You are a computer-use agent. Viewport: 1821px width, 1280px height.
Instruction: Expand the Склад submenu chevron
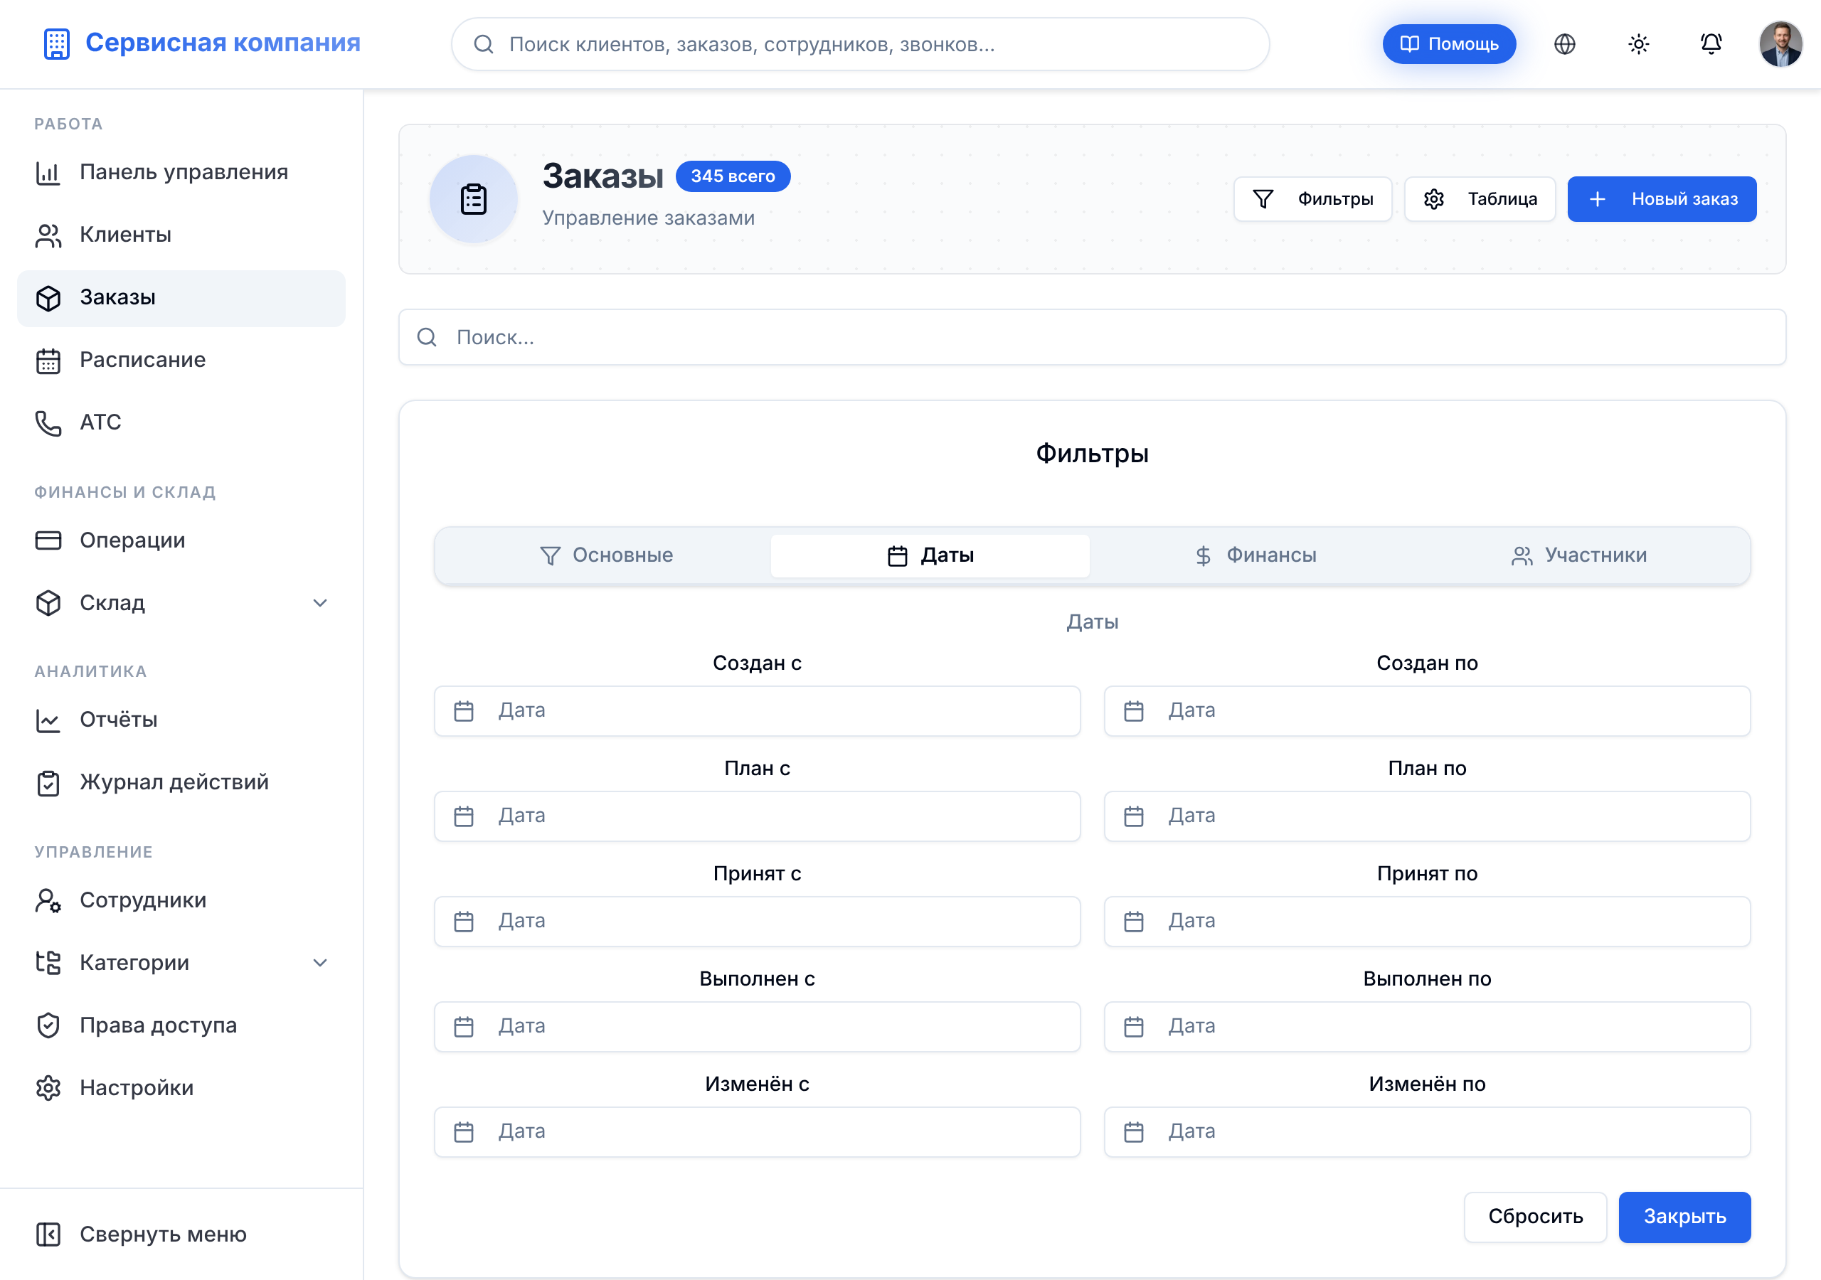tap(319, 604)
